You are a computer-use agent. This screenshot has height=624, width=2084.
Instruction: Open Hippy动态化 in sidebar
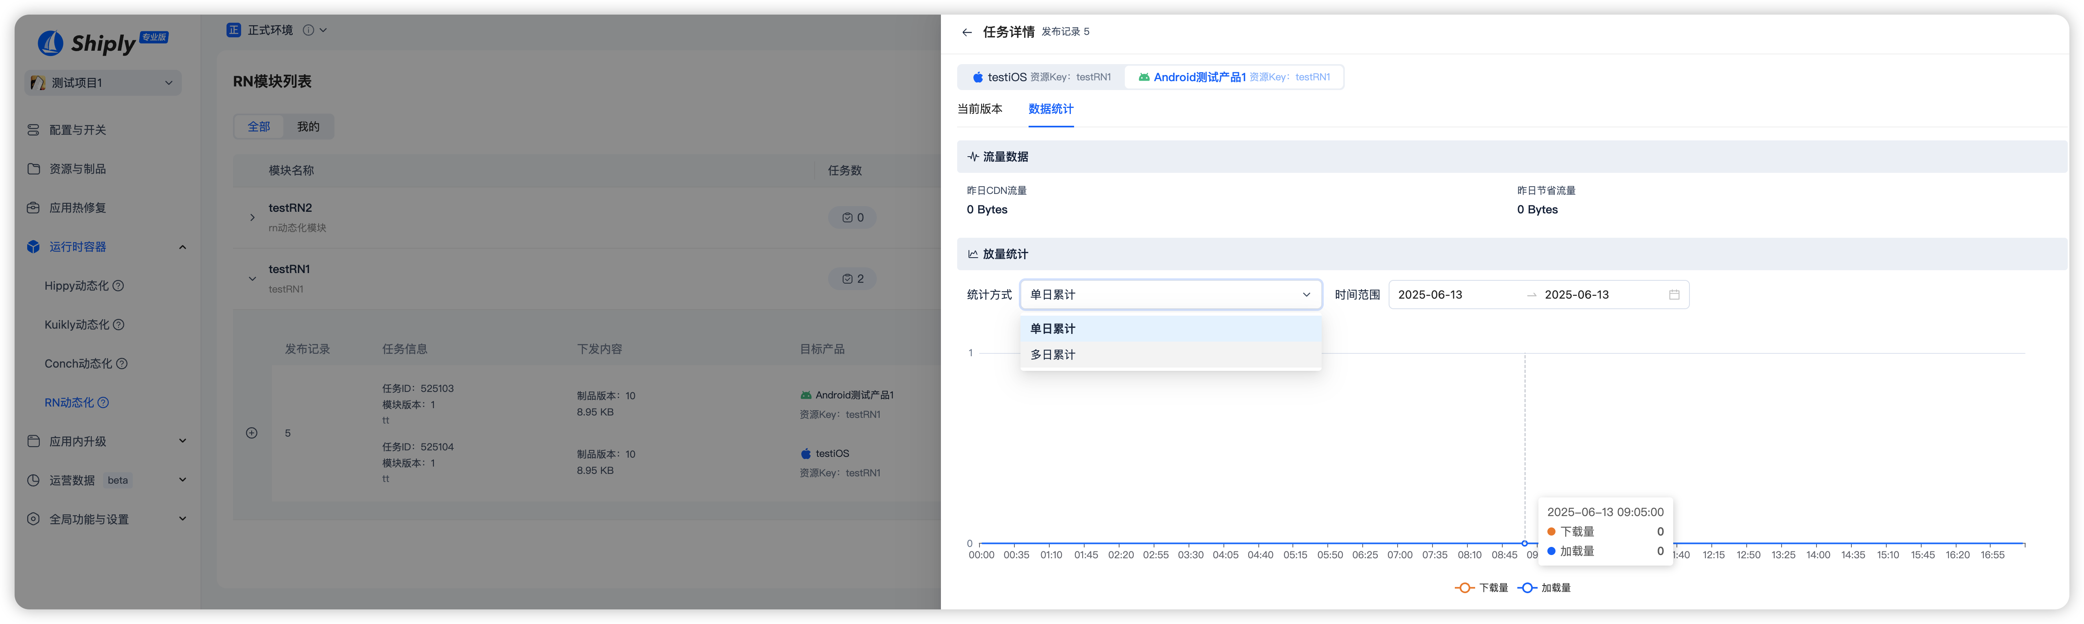pos(77,286)
